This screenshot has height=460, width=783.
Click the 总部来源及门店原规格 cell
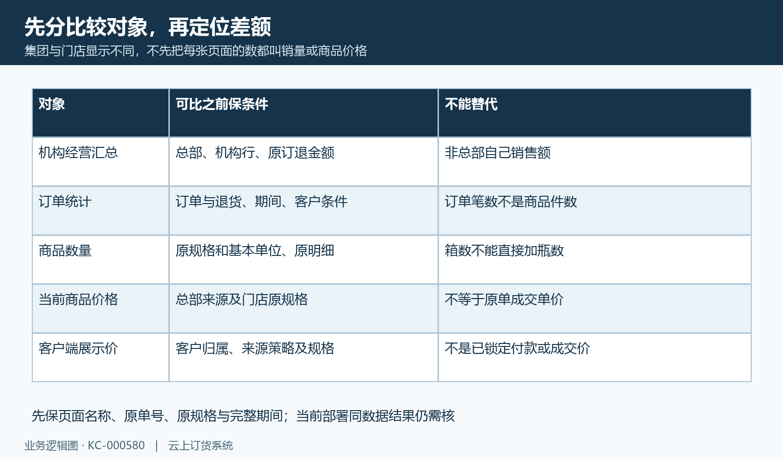(x=303, y=309)
